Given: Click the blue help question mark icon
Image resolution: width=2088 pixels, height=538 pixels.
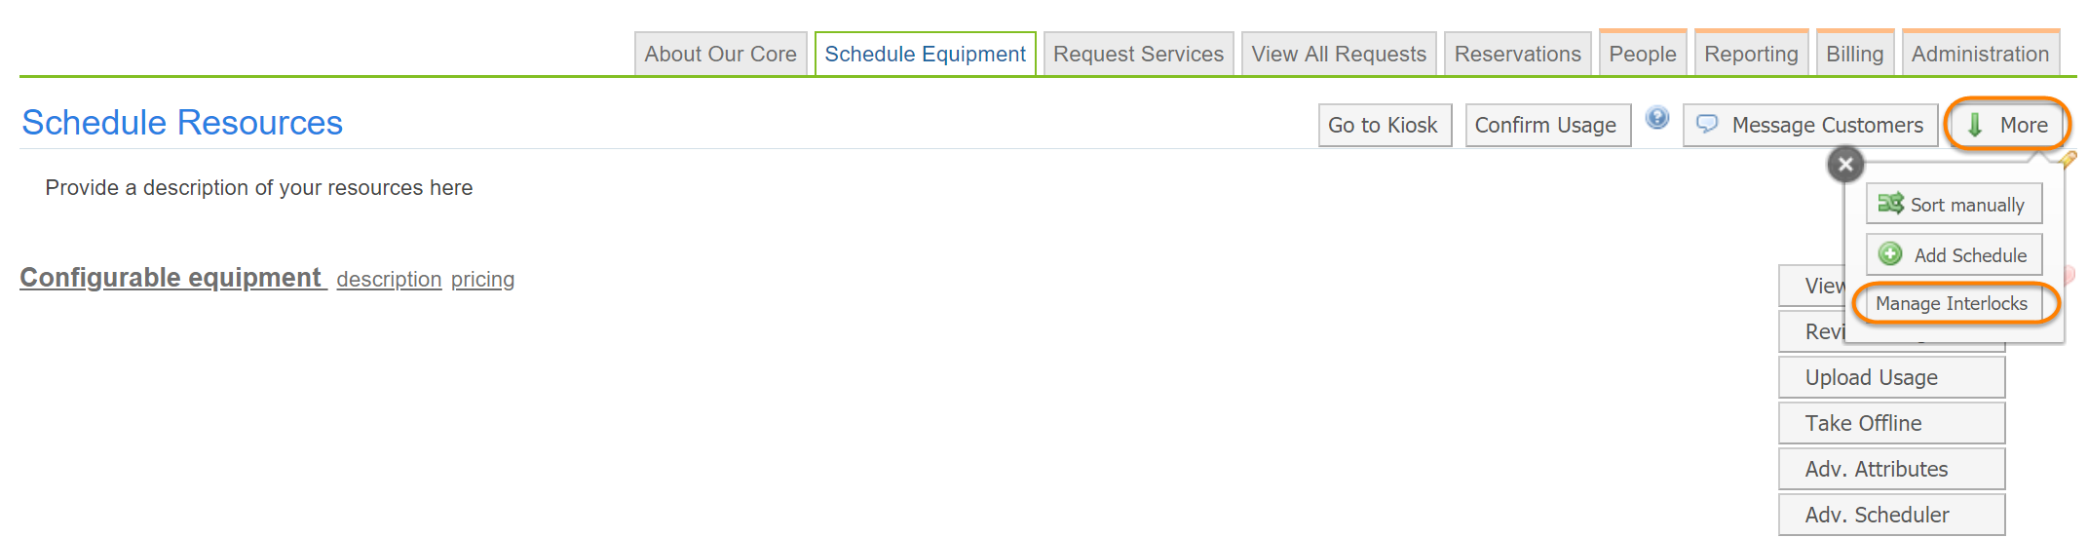Looking at the screenshot, I should (1656, 119).
